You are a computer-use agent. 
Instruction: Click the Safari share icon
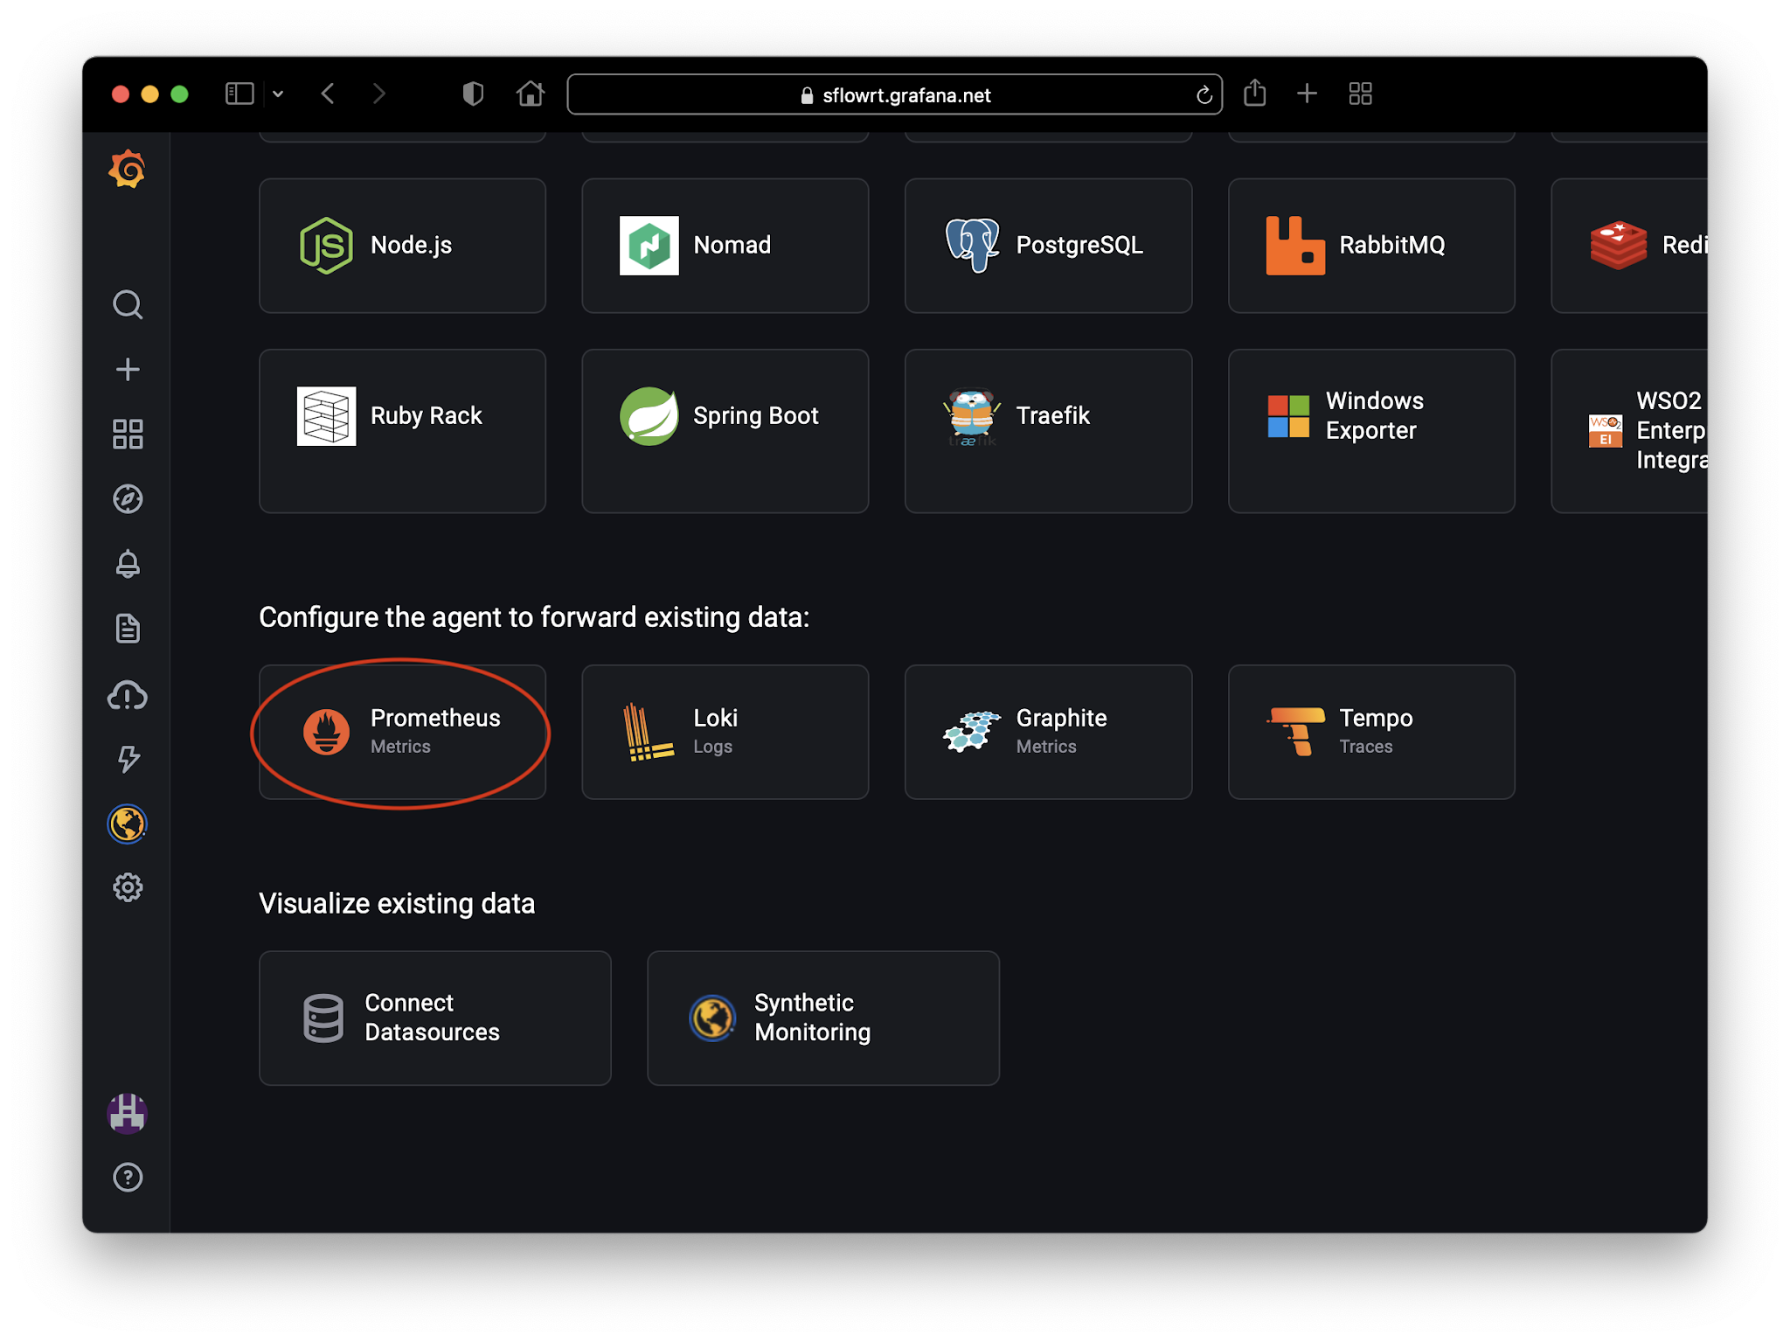tap(1255, 93)
